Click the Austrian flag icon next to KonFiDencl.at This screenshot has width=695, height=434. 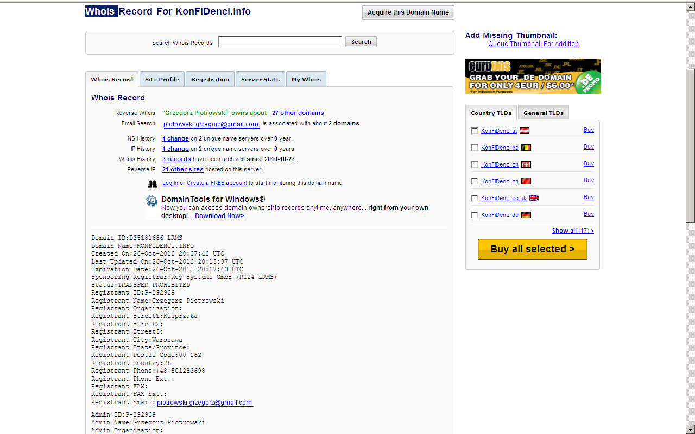point(525,131)
